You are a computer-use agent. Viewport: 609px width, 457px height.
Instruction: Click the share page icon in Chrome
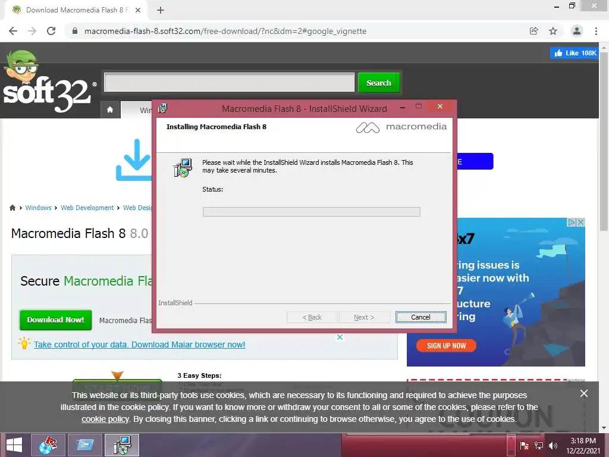point(534,31)
